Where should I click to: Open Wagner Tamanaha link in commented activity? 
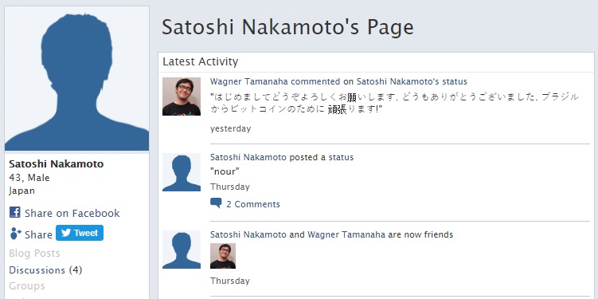click(x=249, y=81)
